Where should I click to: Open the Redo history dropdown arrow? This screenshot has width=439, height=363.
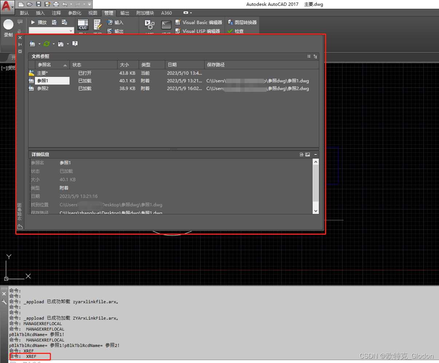pyautogui.click(x=83, y=4)
